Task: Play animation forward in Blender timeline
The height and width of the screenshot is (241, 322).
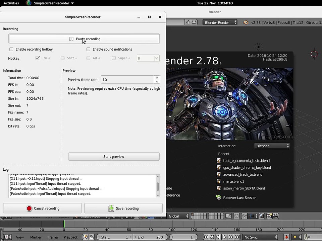Action: click(x=224, y=237)
